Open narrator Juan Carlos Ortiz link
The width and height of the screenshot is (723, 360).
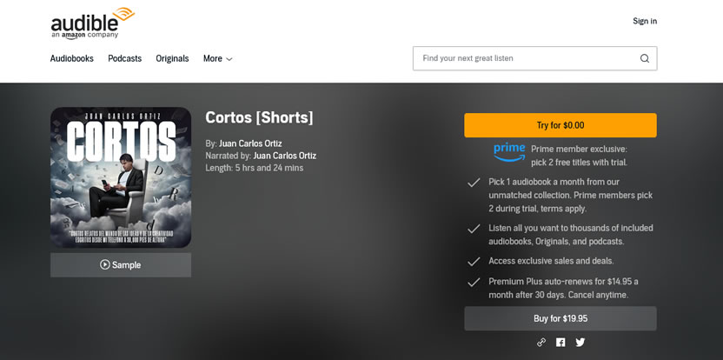pos(284,156)
